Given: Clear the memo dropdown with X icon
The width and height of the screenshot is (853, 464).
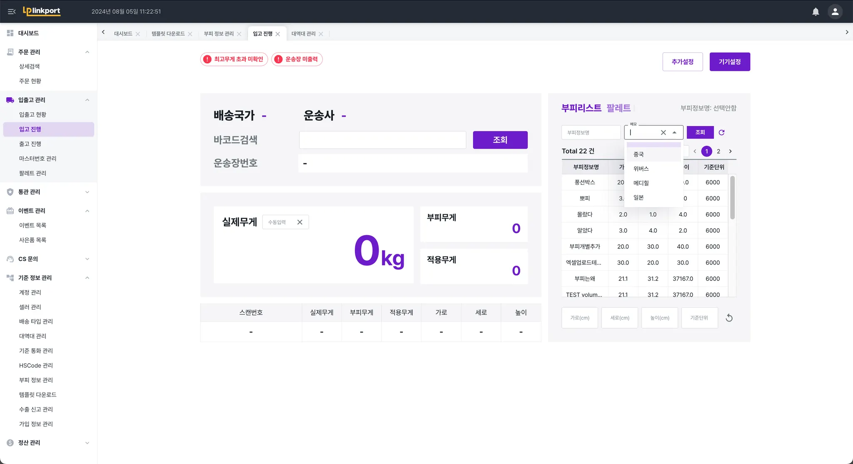Looking at the screenshot, I should 663,132.
